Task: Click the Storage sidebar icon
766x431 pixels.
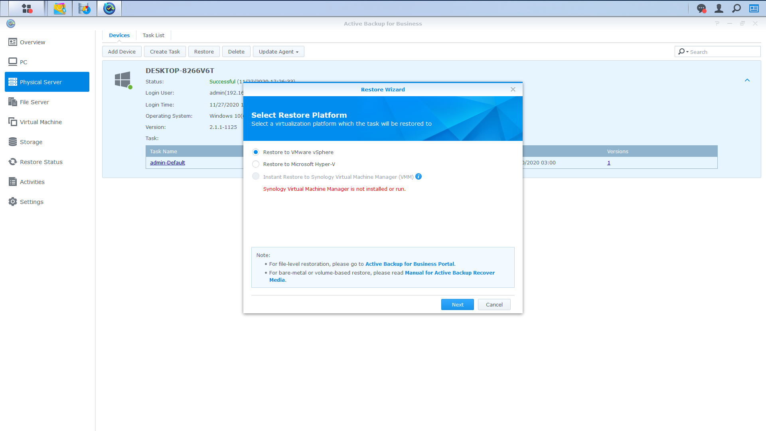Action: click(13, 142)
